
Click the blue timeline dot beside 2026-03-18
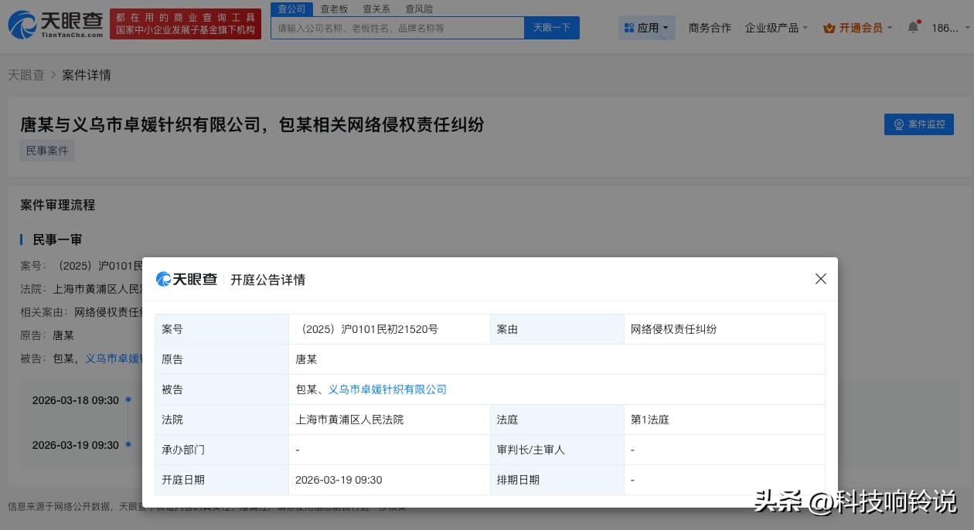coord(128,399)
